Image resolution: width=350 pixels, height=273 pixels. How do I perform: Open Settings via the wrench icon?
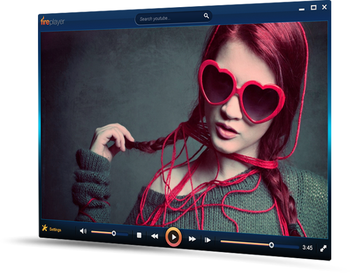(44, 228)
